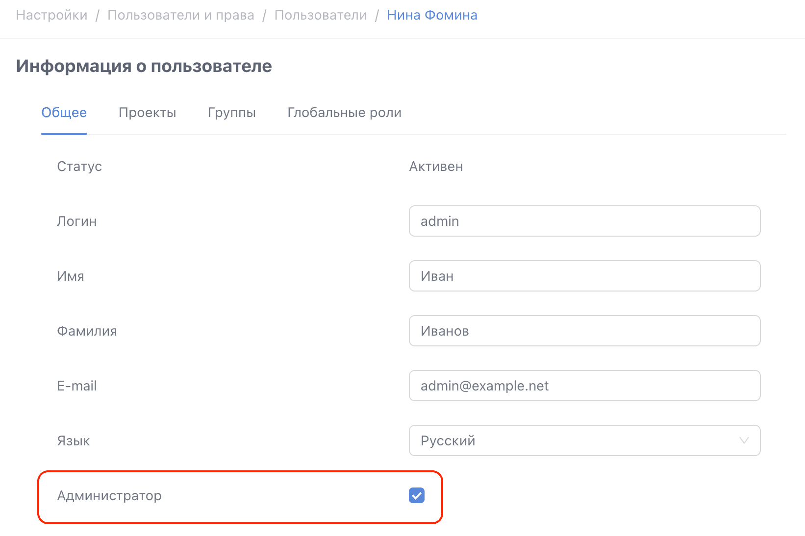Viewport: 805px width, 536px height.
Task: Click Нина Фомина breadcrumb item
Action: 432,15
